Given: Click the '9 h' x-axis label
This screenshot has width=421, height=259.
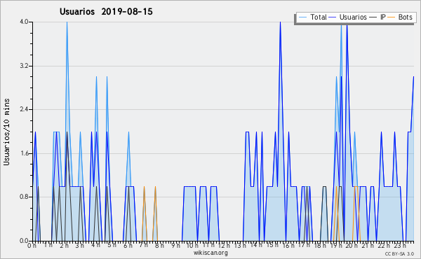Looking at the screenshot, I should point(176,245).
